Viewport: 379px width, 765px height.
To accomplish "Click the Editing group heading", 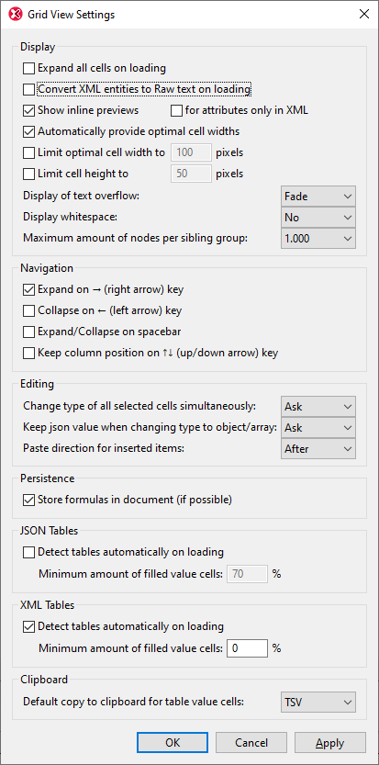I will point(37,384).
